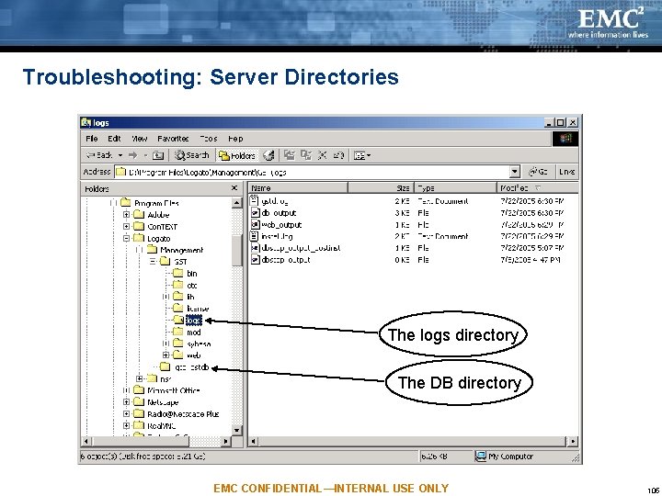Collapse the GST folder node
662x496 pixels.
point(154,262)
